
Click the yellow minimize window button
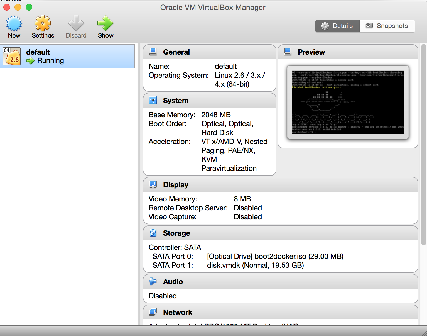[x=18, y=7]
